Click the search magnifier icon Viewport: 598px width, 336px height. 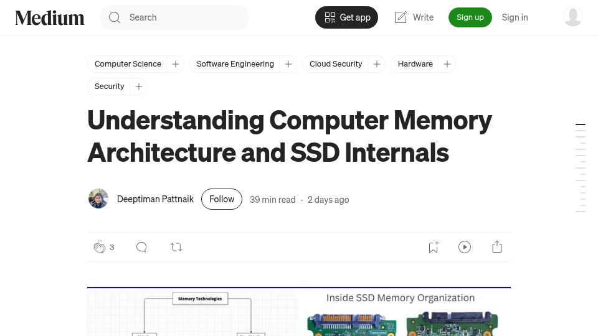click(115, 17)
